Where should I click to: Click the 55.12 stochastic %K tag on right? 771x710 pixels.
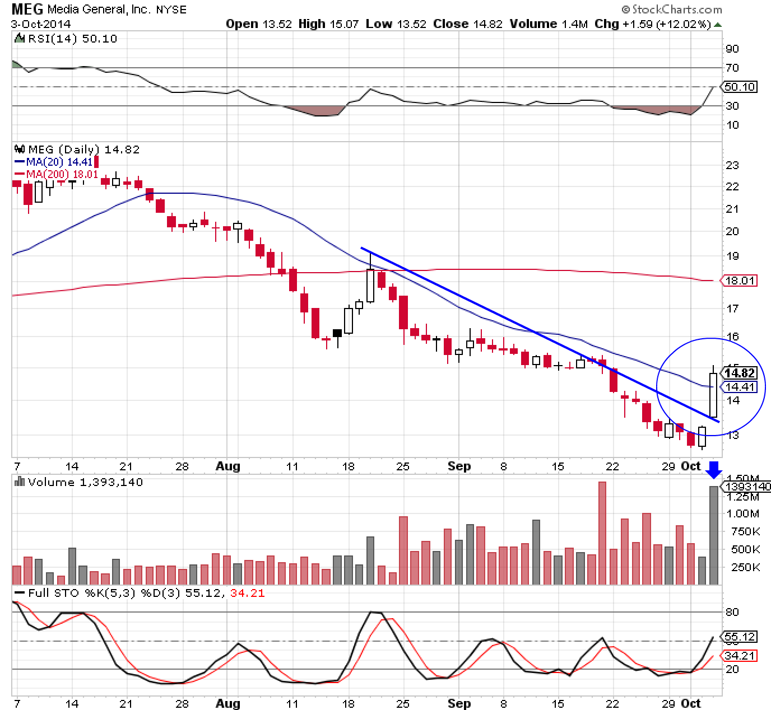coord(740,637)
